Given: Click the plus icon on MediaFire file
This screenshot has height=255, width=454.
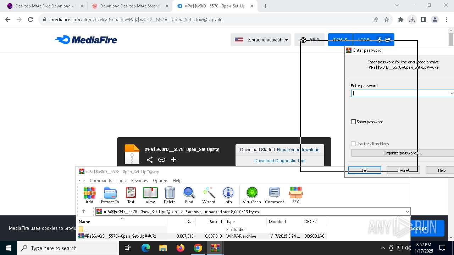Looking at the screenshot, I should [173, 160].
